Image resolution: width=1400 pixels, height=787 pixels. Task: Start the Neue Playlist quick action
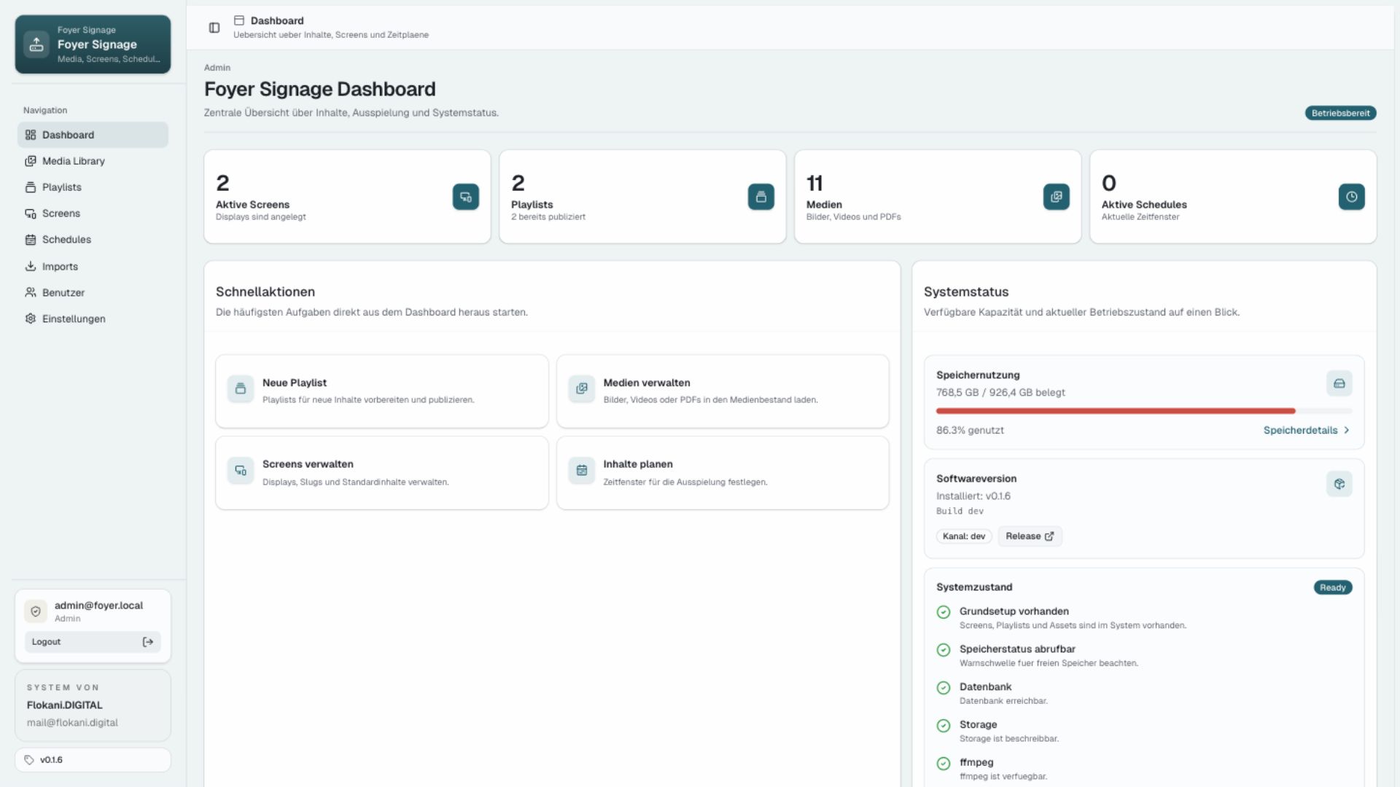(x=381, y=391)
